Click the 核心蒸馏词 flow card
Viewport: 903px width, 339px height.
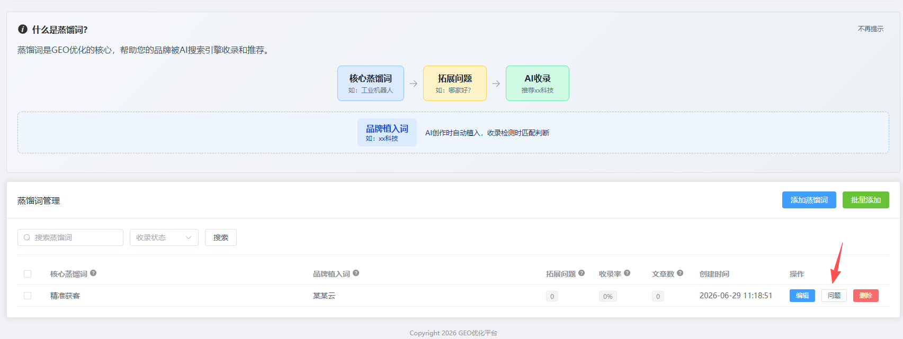point(371,83)
